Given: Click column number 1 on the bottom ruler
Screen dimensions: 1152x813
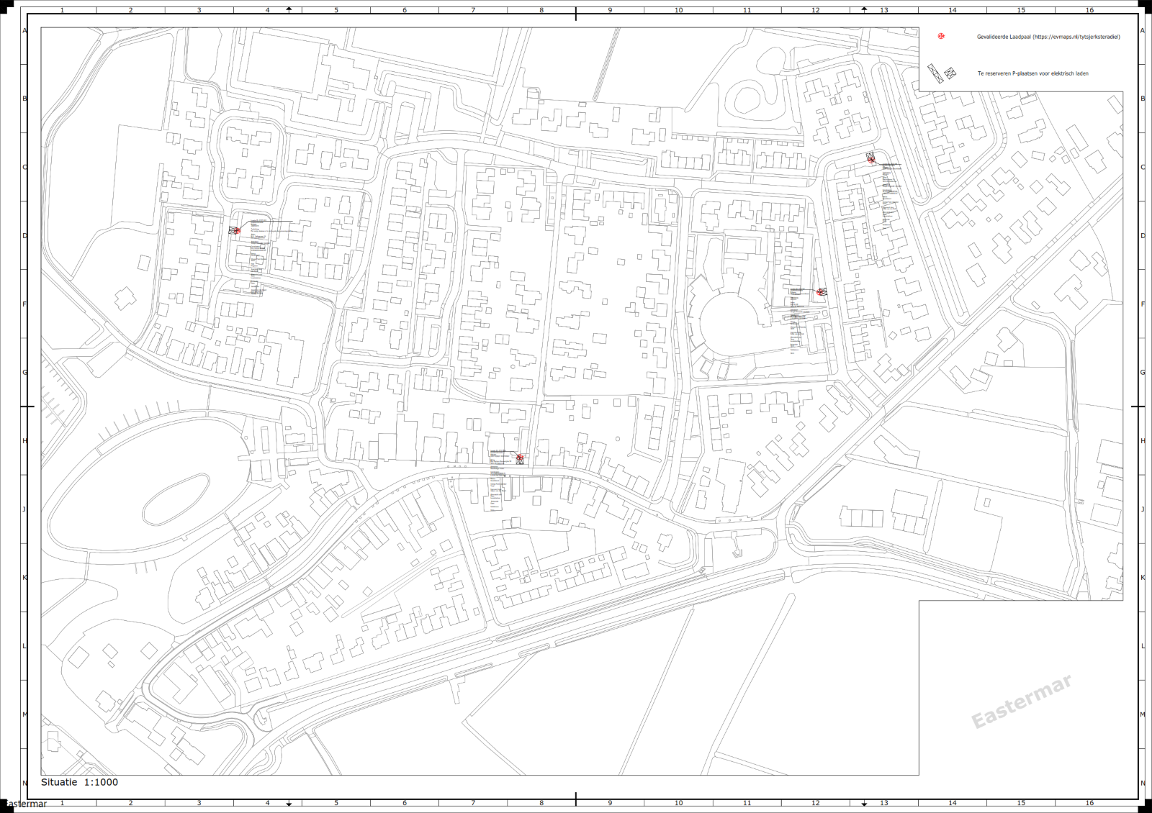Looking at the screenshot, I should pos(62,803).
